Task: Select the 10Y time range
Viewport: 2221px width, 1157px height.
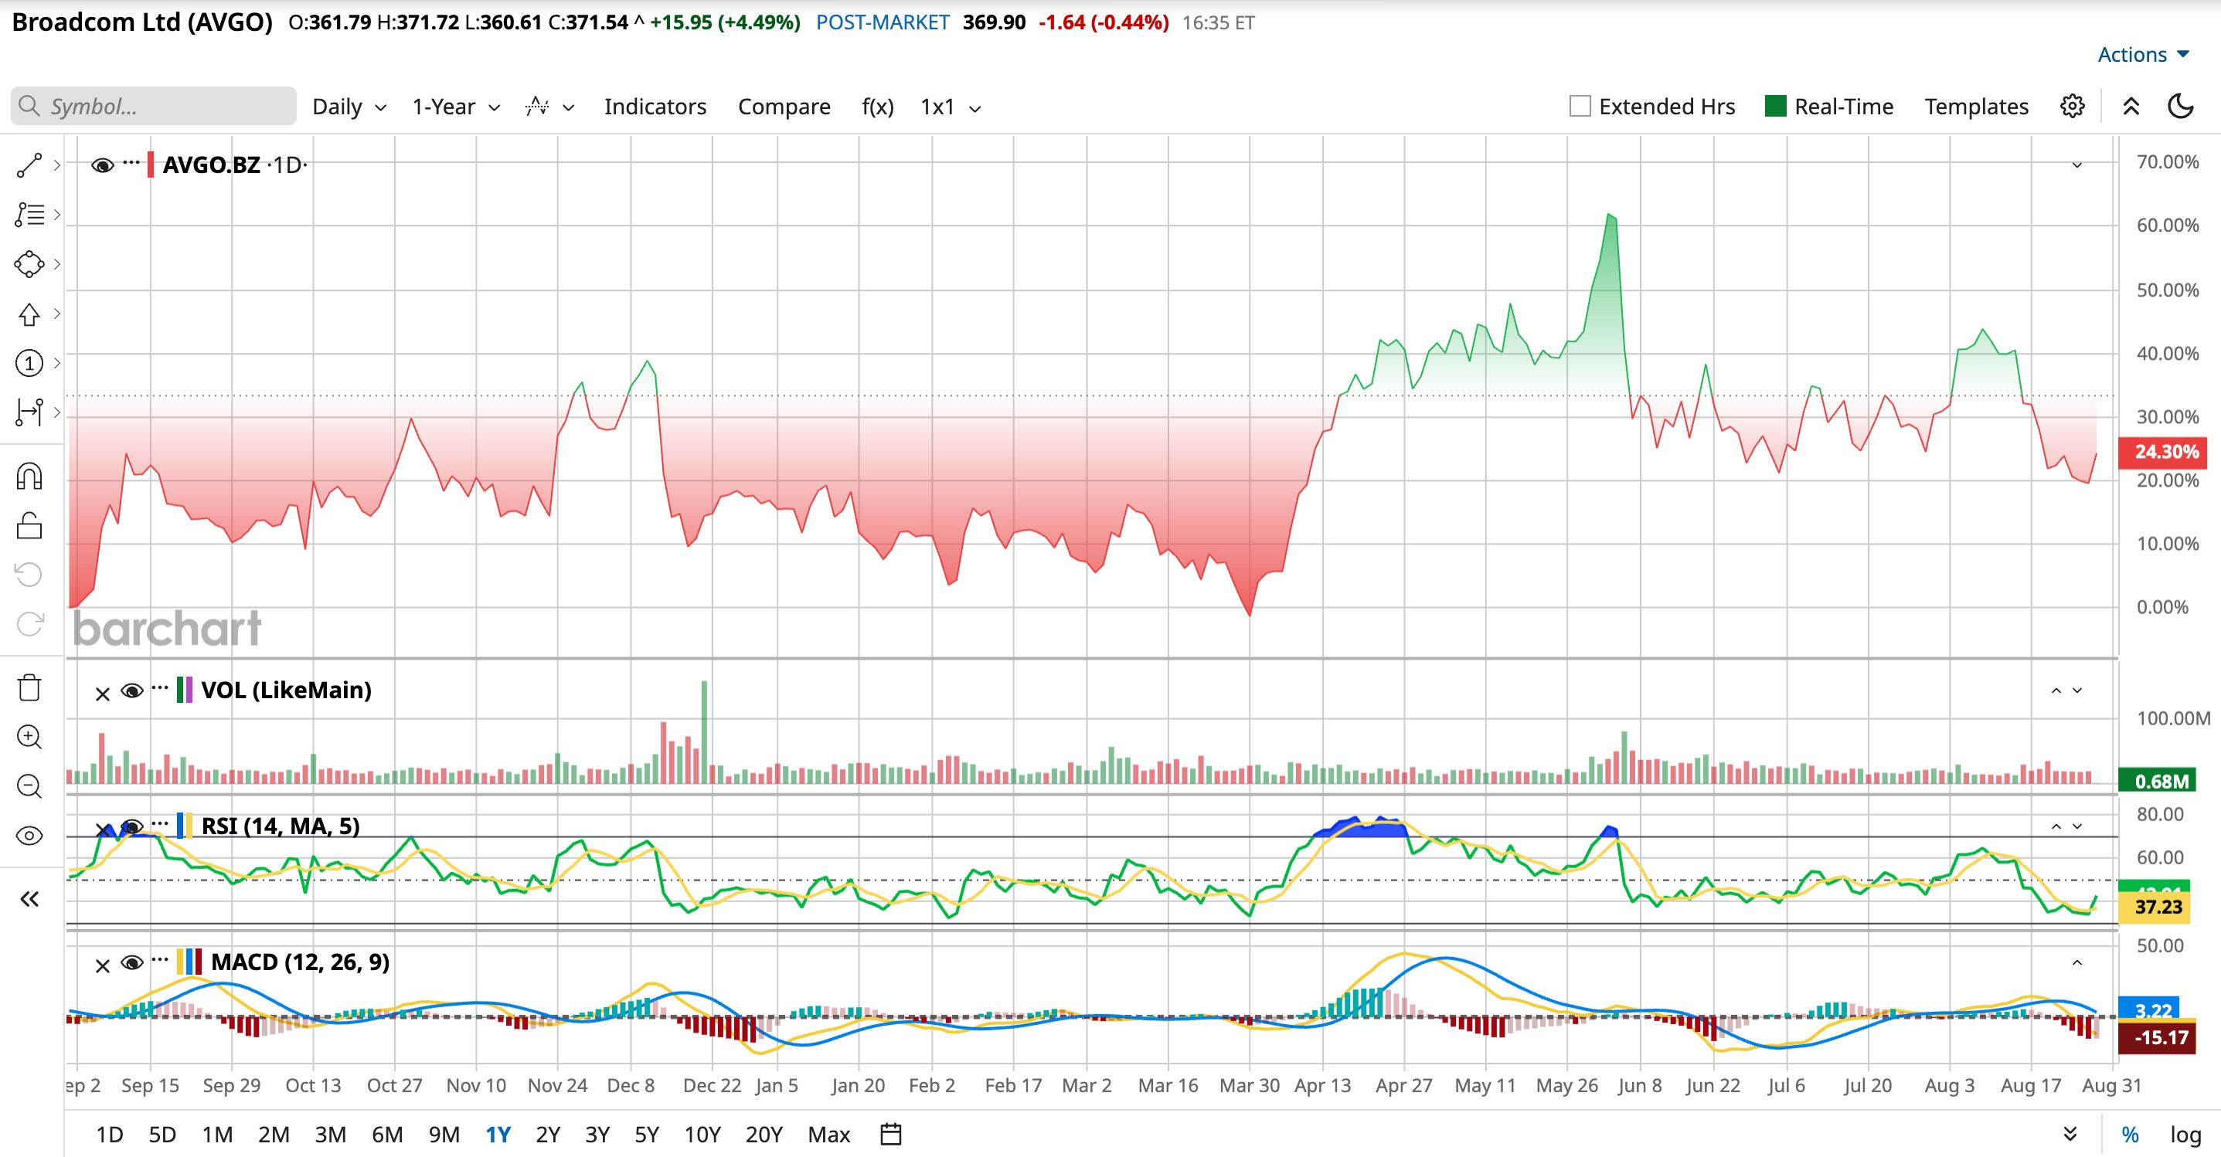Action: 702,1135
